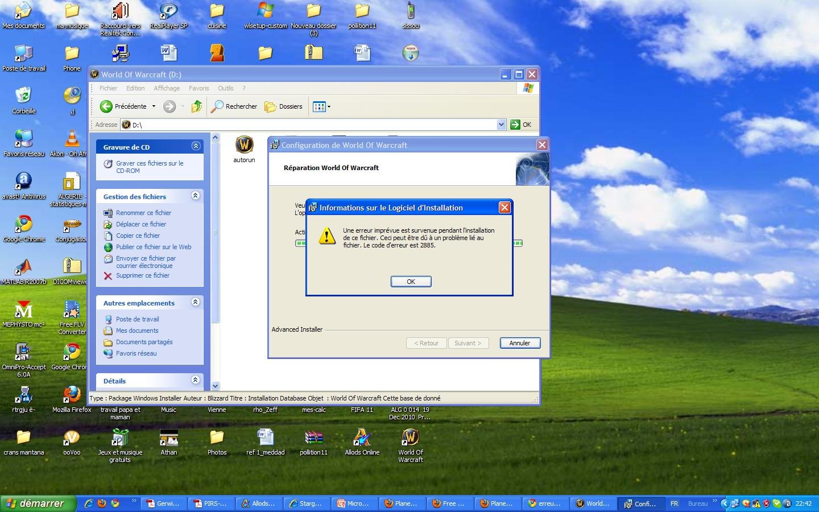Expand the address bar dropdown arrow
The height and width of the screenshot is (512, 819).
[501, 125]
